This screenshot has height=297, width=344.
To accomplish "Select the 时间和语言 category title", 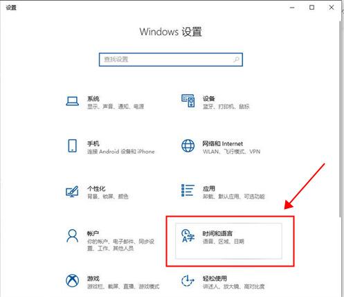I will [217, 233].
